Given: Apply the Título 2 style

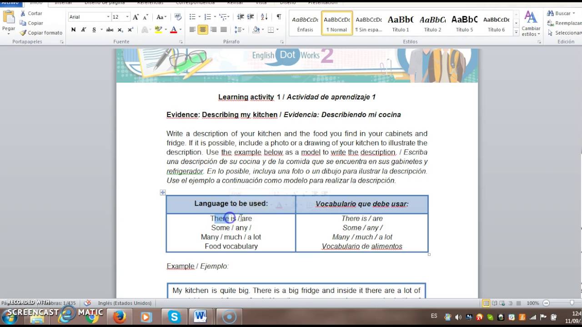Looking at the screenshot, I should [432, 23].
